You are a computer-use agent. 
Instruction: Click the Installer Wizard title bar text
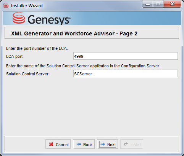pos(27,6)
